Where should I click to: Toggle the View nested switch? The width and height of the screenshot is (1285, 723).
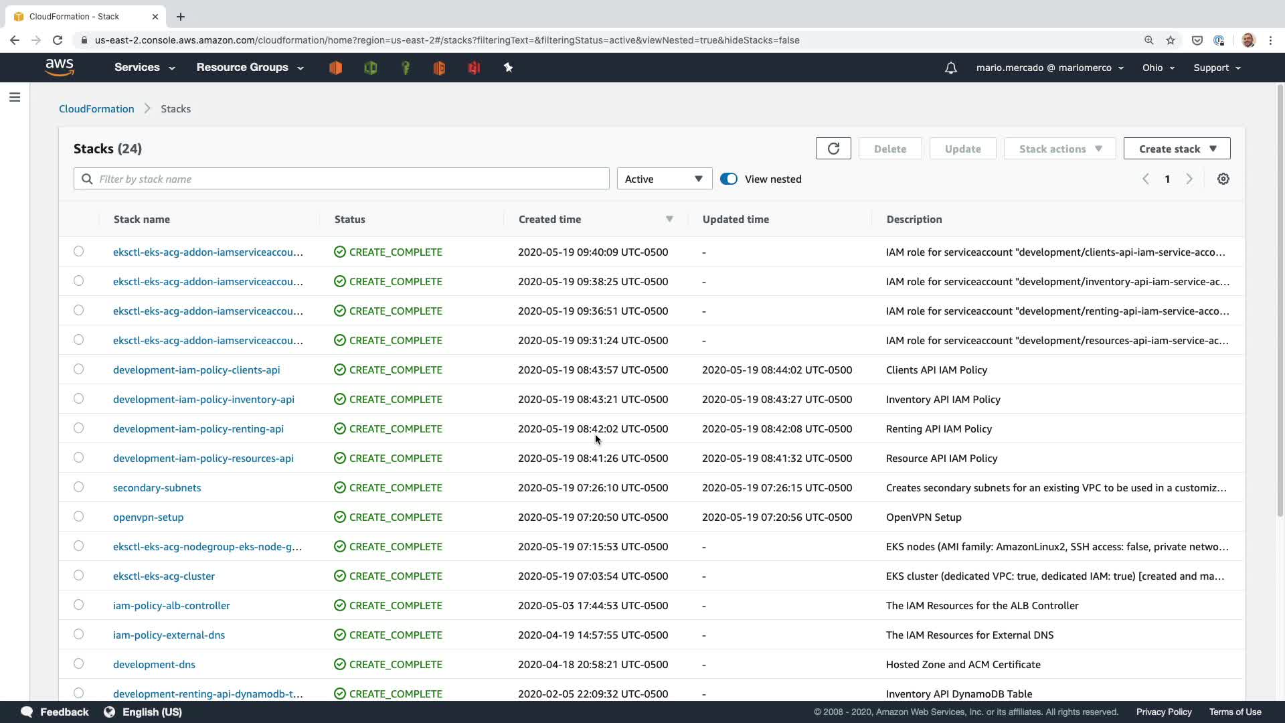tap(728, 179)
